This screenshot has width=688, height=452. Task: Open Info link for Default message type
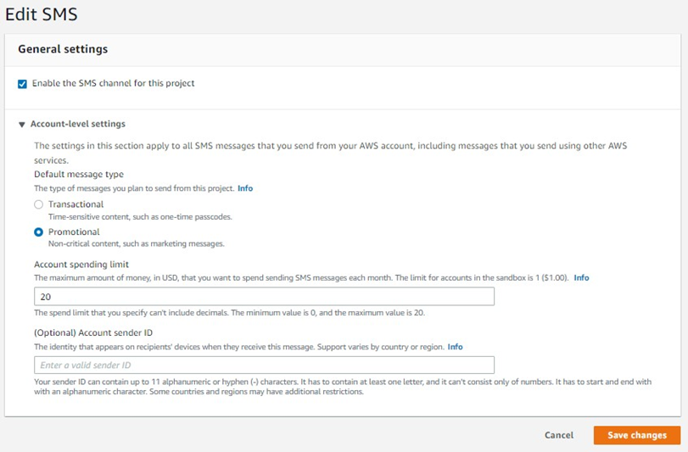[245, 188]
